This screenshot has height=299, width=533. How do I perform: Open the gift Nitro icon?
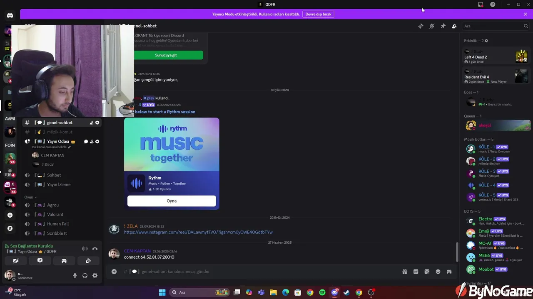(404, 272)
